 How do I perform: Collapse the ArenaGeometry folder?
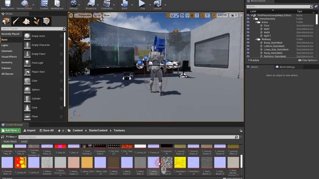(254, 19)
